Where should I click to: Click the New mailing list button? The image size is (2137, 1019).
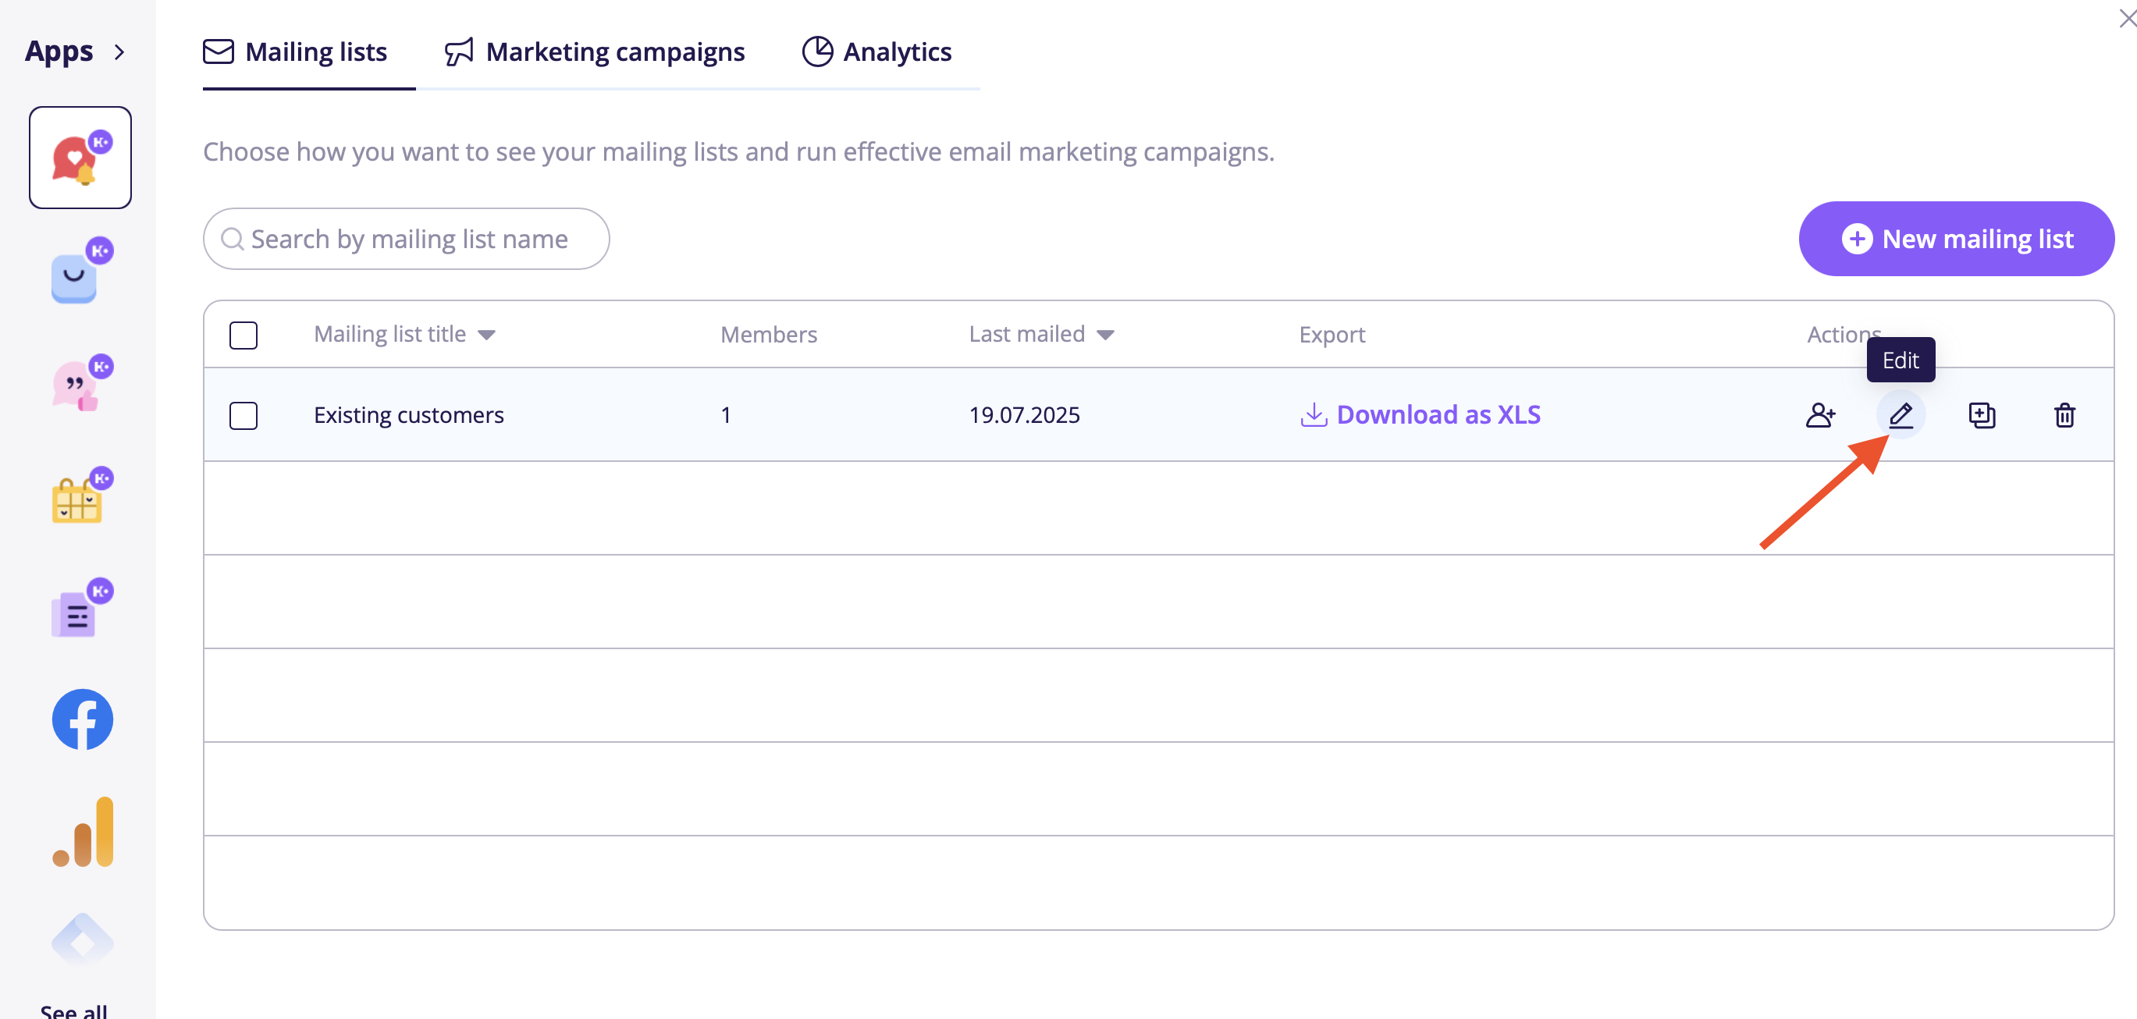click(1955, 239)
